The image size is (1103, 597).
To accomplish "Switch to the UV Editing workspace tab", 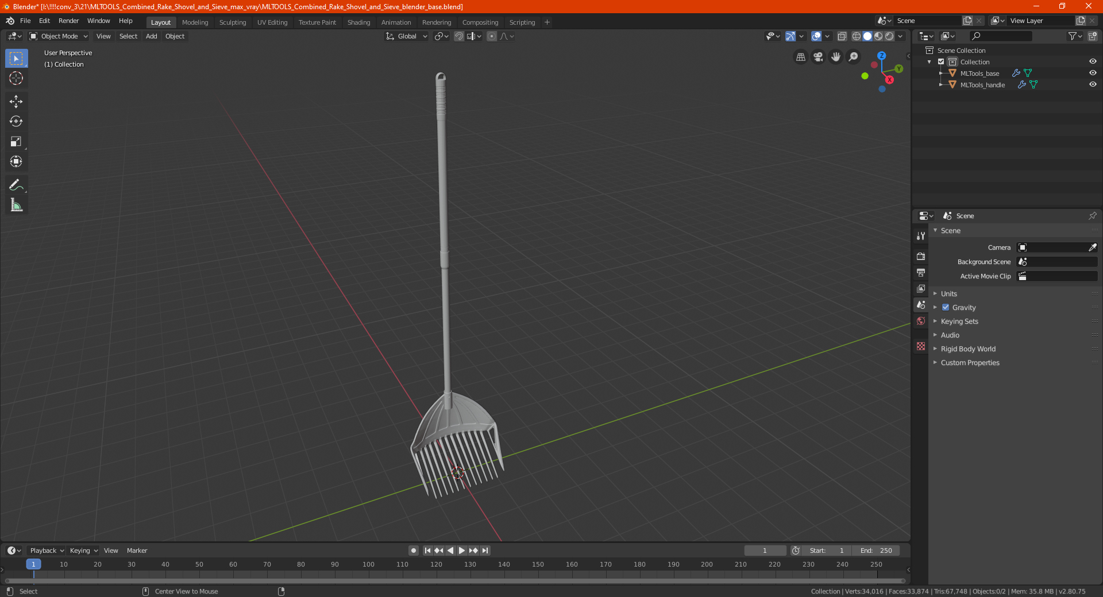I will pos(272,22).
